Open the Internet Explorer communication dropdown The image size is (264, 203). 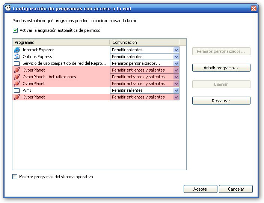coord(176,50)
